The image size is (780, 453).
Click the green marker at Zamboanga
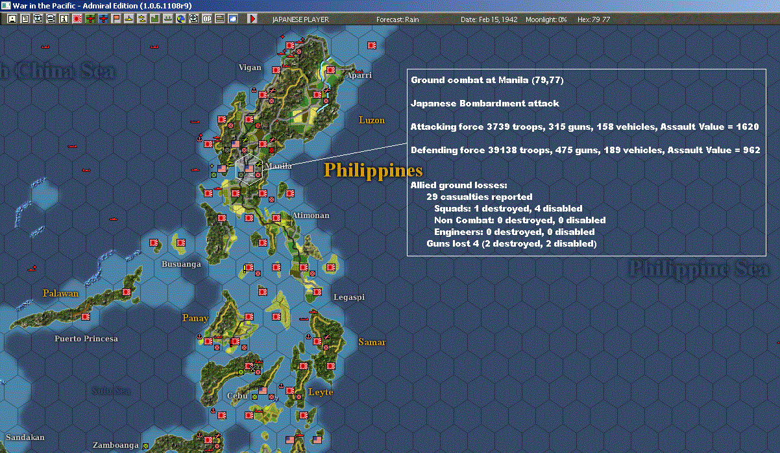pos(145,446)
